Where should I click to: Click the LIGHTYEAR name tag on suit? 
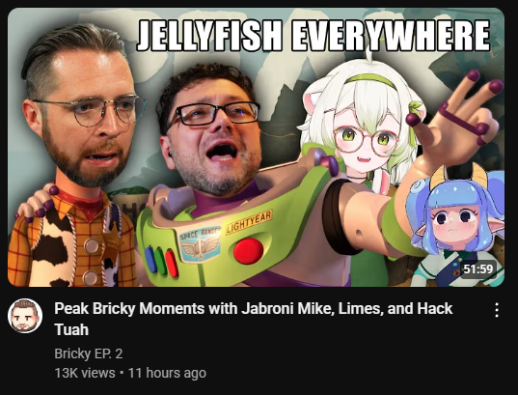[x=249, y=222]
